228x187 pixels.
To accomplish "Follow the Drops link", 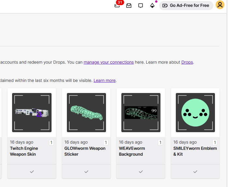I will click(187, 62).
